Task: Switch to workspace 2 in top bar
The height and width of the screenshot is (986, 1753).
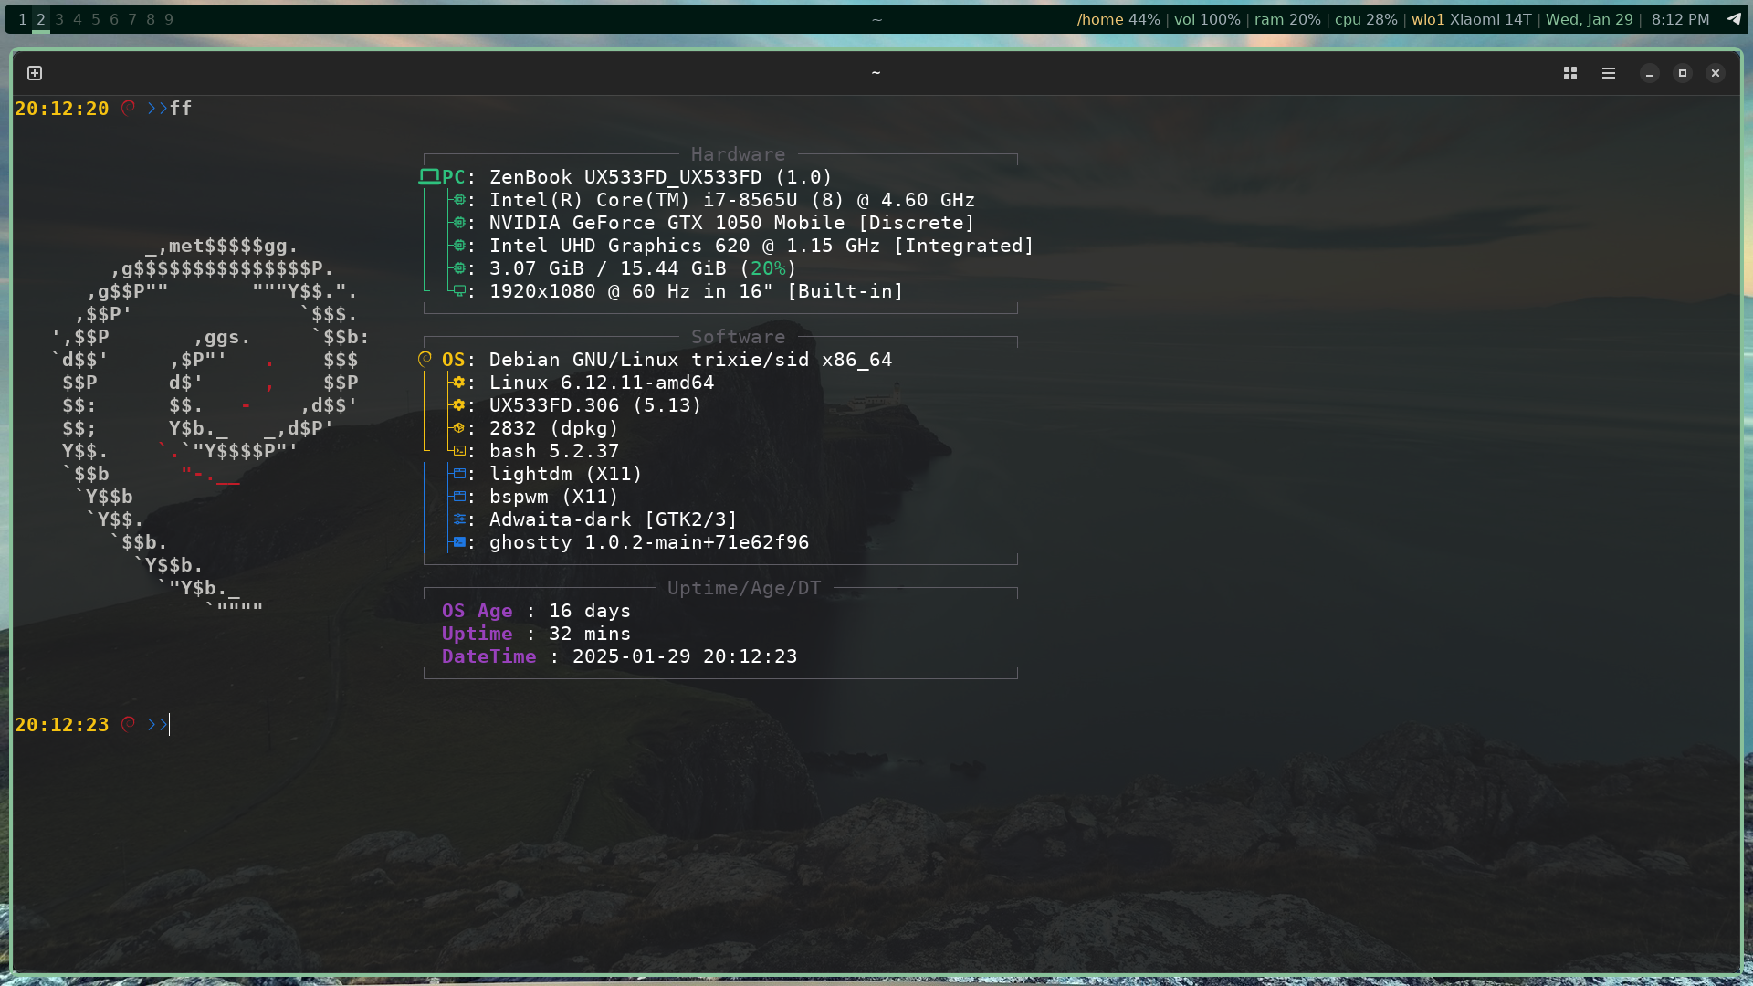Action: (x=41, y=19)
